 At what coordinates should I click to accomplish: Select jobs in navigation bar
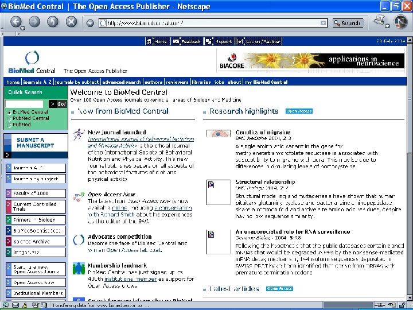[x=219, y=82]
